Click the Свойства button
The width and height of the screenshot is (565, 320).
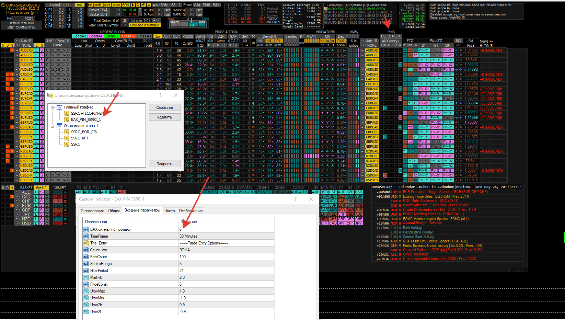tap(165, 107)
